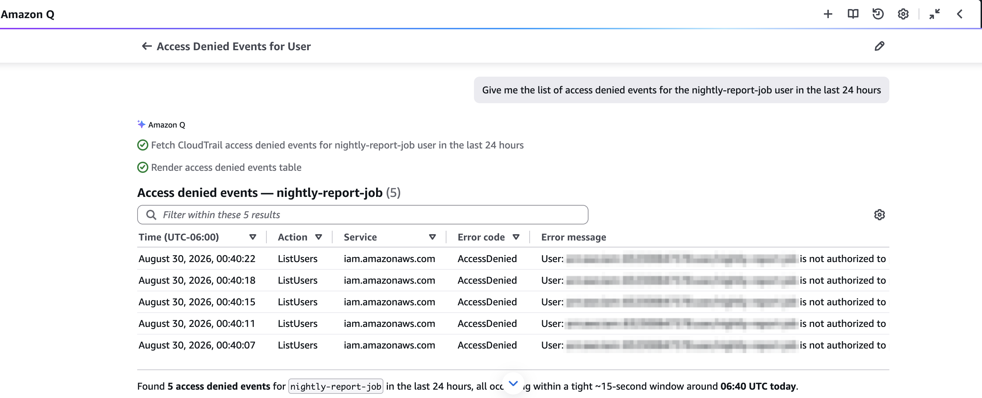Shrink the panel with collapse arrows icon

coord(935,14)
